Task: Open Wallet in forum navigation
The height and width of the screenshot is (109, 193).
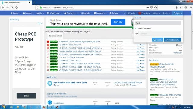Action: pyautogui.click(x=131, y=13)
